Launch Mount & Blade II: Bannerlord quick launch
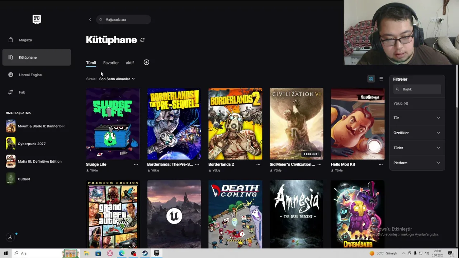 click(36, 126)
